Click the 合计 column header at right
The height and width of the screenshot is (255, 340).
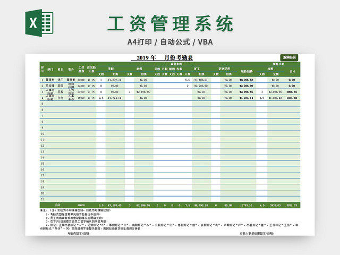pos(292,71)
